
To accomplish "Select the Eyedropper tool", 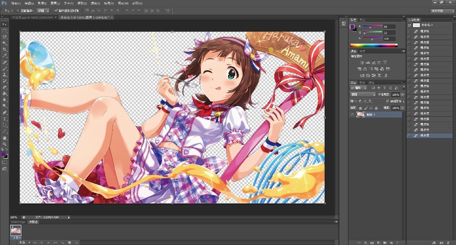I will tap(4, 56).
